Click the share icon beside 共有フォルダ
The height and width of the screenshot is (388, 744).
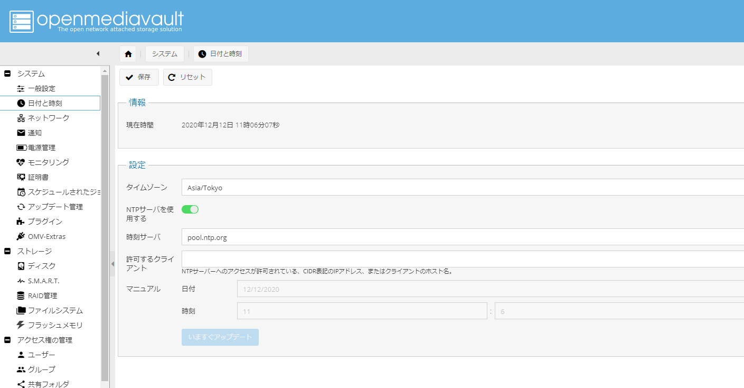21,384
